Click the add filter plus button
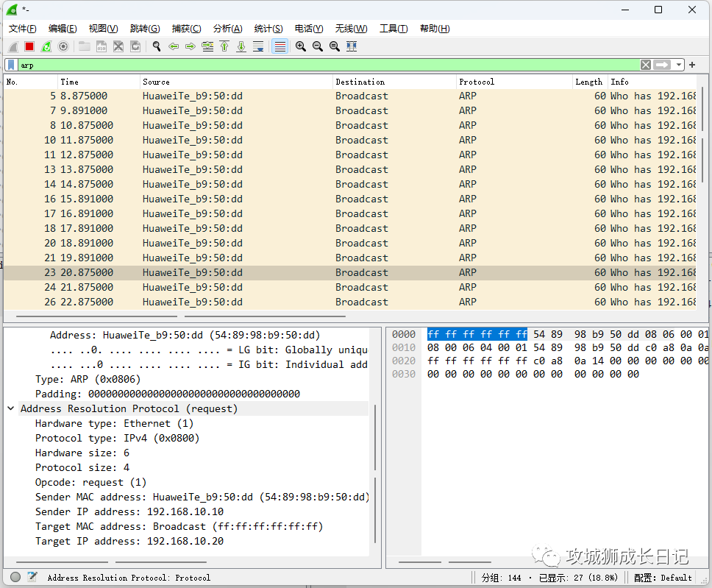 coord(692,65)
